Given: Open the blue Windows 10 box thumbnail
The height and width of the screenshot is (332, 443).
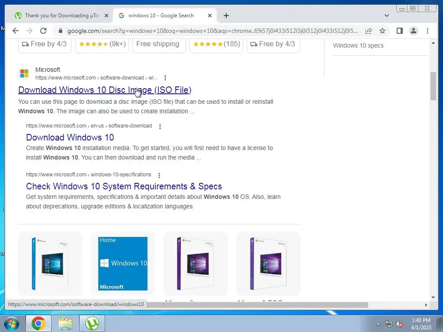Looking at the screenshot, I should (50, 263).
